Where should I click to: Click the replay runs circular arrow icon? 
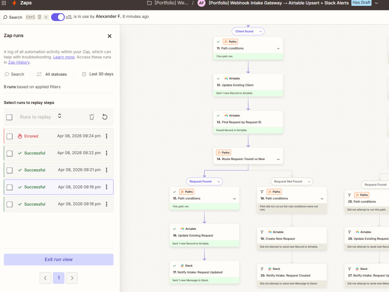[105, 117]
